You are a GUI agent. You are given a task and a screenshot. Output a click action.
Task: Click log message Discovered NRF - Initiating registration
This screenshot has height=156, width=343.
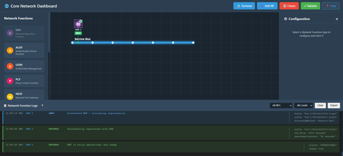pos(96,113)
